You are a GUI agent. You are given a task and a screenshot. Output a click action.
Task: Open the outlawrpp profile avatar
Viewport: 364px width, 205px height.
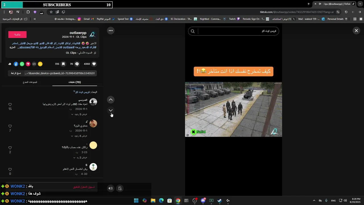92,35
